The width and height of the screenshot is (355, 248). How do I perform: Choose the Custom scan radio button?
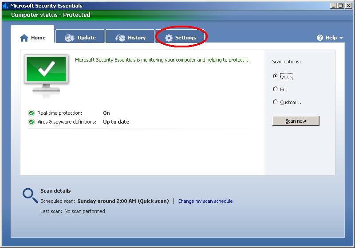[276, 102]
